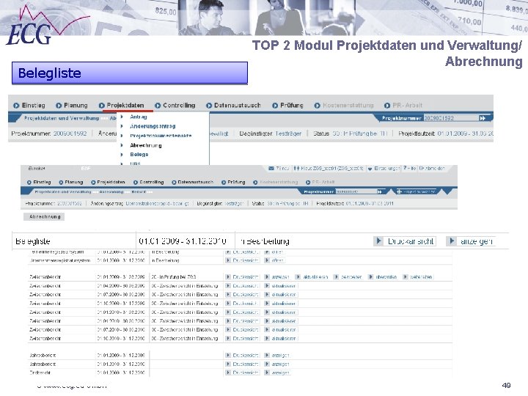This screenshot has width=528, height=396.
Task: Click the double-arrow go icon beside small Projektnummer
Action: [380, 191]
